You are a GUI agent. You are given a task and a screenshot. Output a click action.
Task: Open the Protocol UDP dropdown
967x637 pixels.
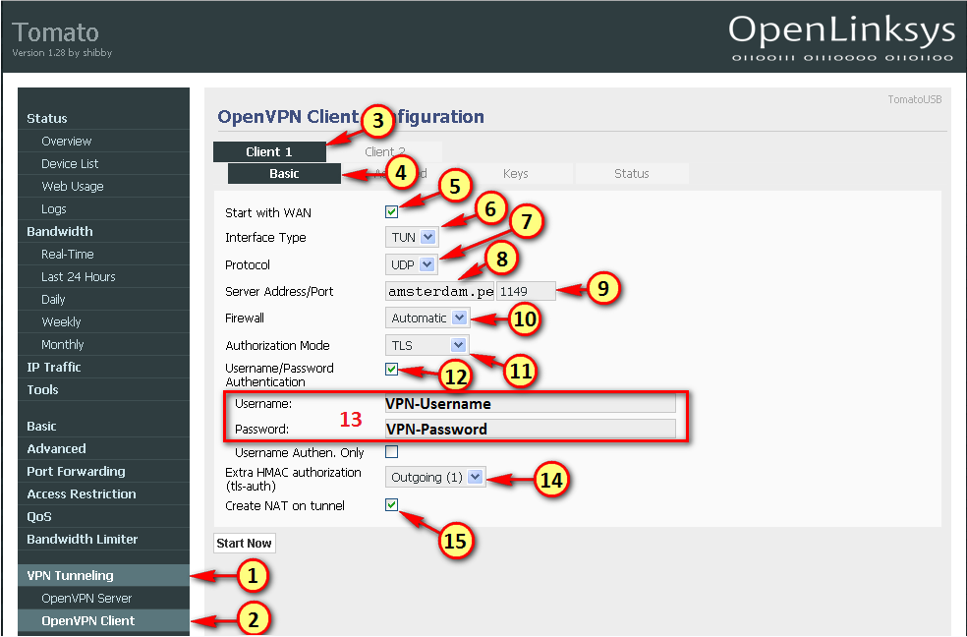tap(412, 264)
